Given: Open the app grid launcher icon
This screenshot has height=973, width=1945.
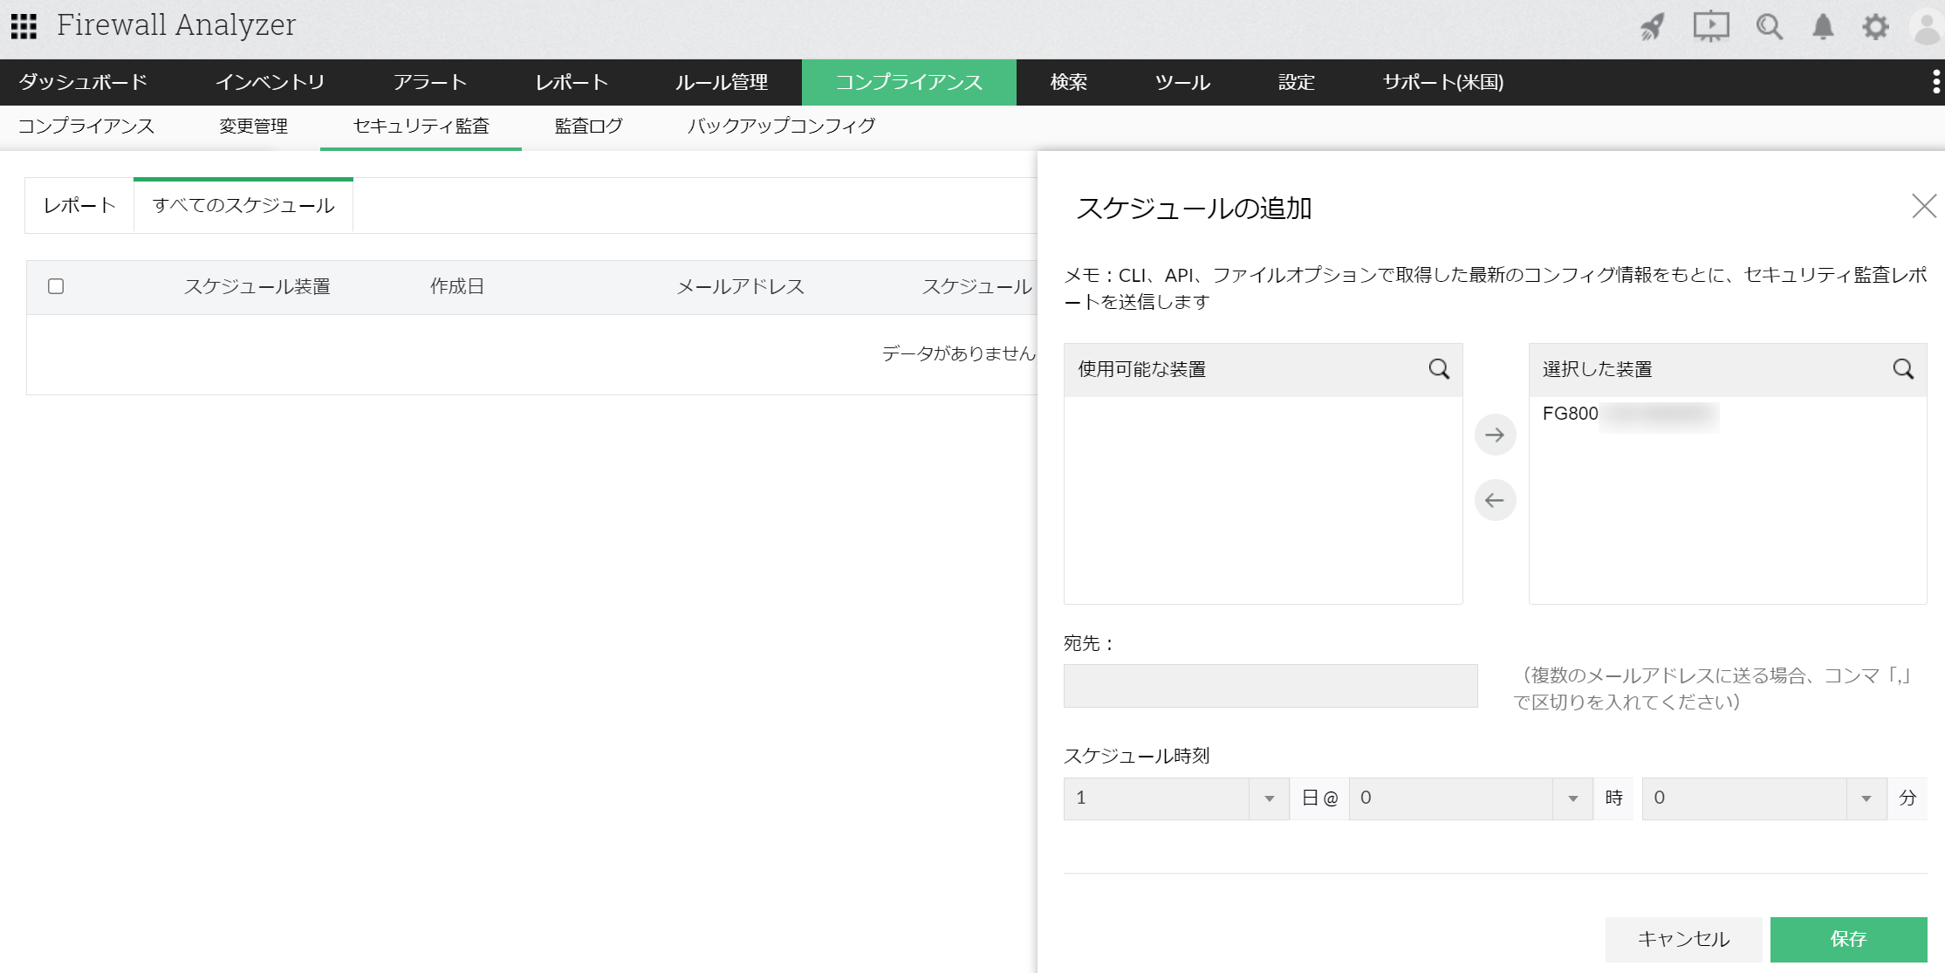Looking at the screenshot, I should point(24,26).
